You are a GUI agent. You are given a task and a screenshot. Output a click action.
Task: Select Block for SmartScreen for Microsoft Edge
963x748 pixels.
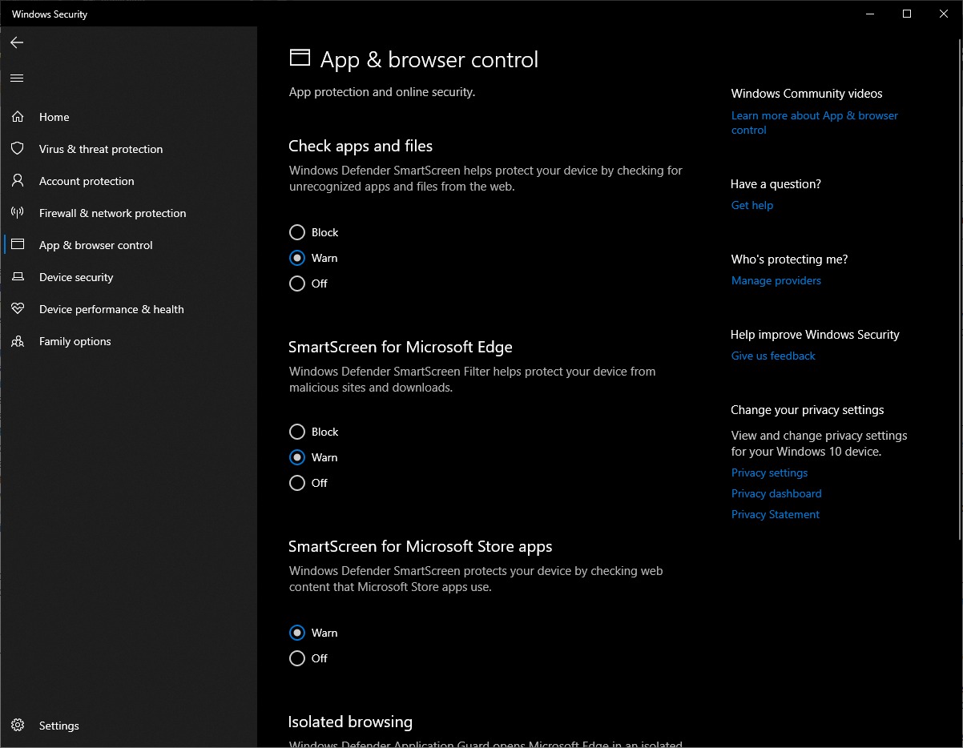(297, 432)
